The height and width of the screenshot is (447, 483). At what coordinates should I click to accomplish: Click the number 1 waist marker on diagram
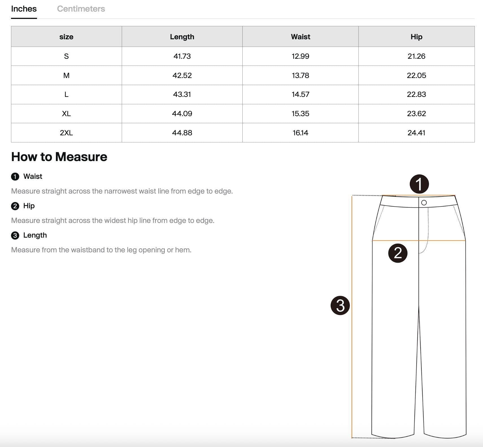(419, 184)
